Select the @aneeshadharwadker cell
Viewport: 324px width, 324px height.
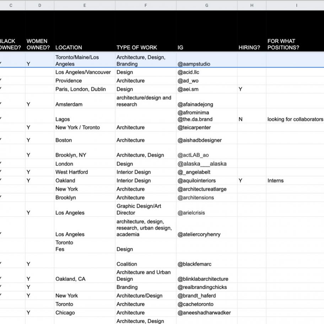tap(207, 312)
